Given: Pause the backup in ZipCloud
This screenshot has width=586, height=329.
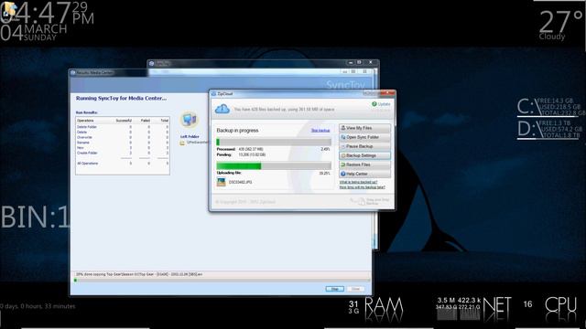Looking at the screenshot, I should coord(364,146).
